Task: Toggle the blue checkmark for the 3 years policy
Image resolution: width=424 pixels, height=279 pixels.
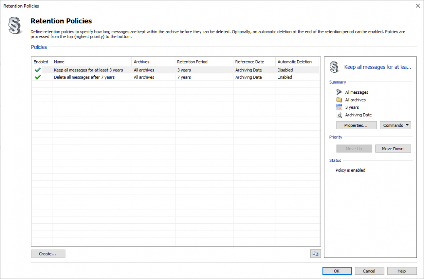Action: 37,70
